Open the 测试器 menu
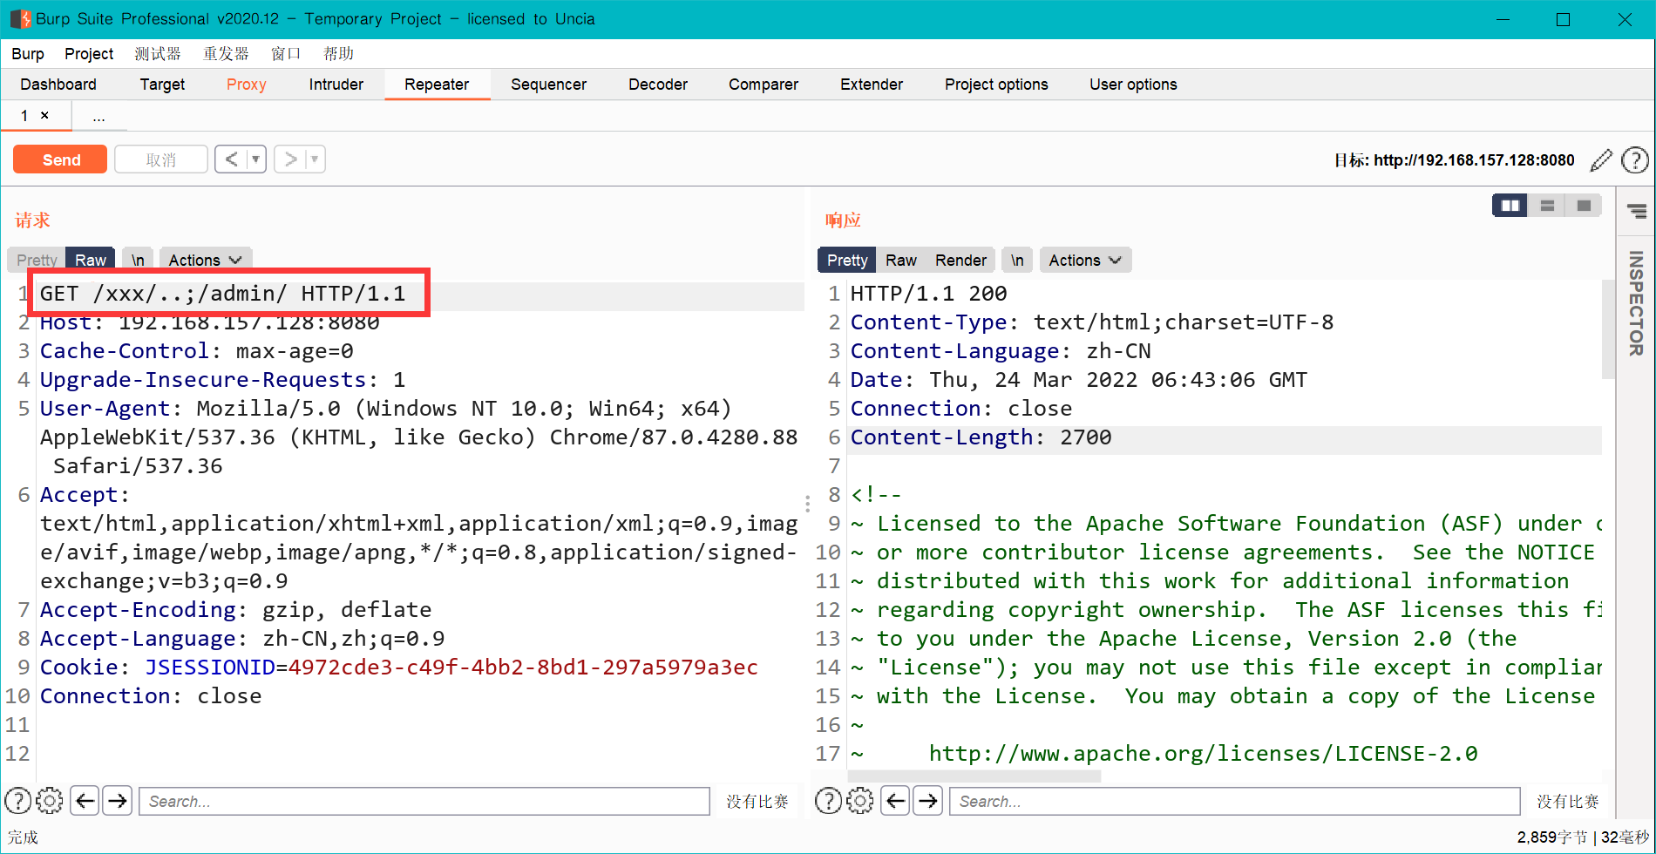Image resolution: width=1656 pixels, height=854 pixels. pyautogui.click(x=158, y=53)
